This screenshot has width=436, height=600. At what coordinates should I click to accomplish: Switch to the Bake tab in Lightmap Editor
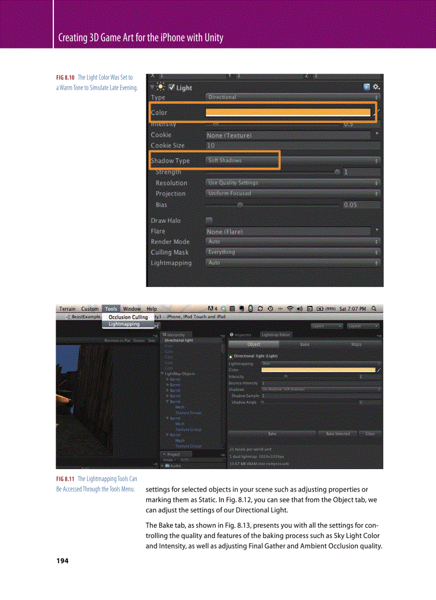304,344
